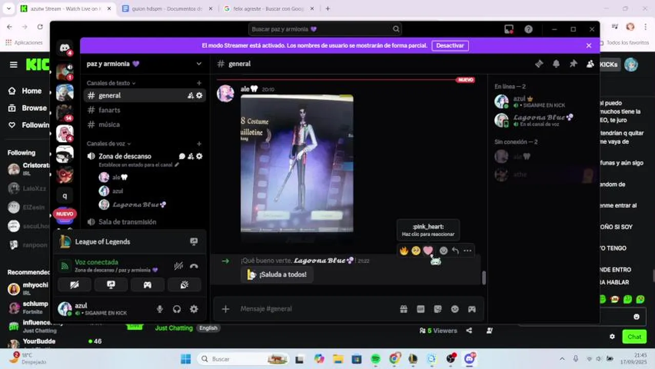Click ¡Saluda a todos! button

point(277,275)
